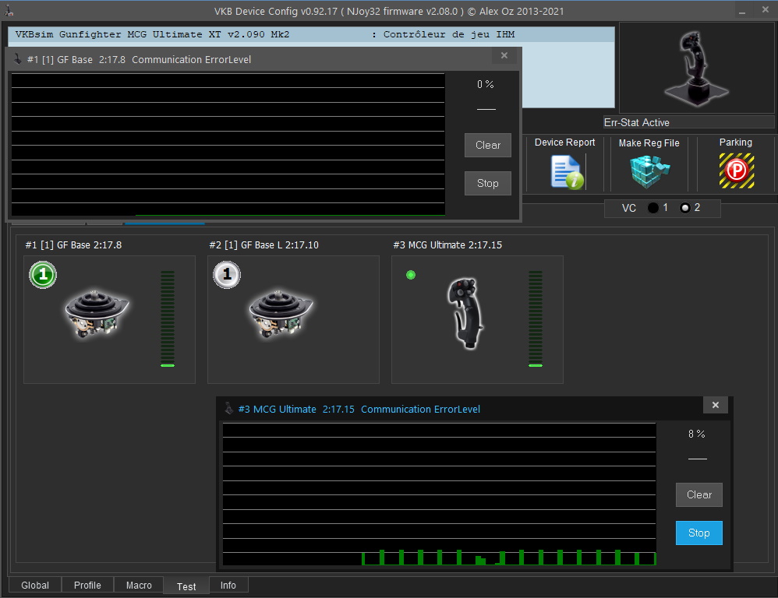The image size is (778, 598).
Task: Select VC radio option 2
Action: (684, 208)
